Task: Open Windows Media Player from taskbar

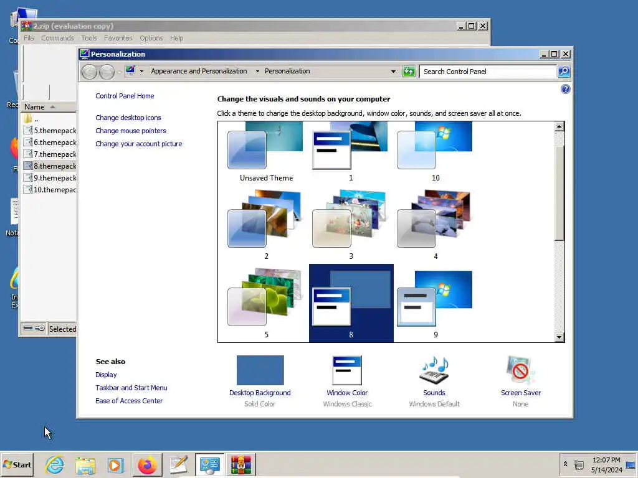Action: coord(115,465)
